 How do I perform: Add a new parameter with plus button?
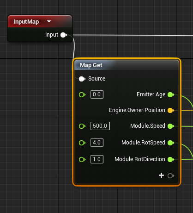tap(161, 175)
